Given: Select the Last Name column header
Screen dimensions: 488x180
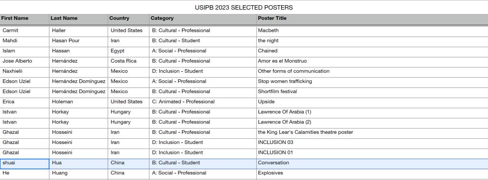Looking at the screenshot, I should pos(79,19).
